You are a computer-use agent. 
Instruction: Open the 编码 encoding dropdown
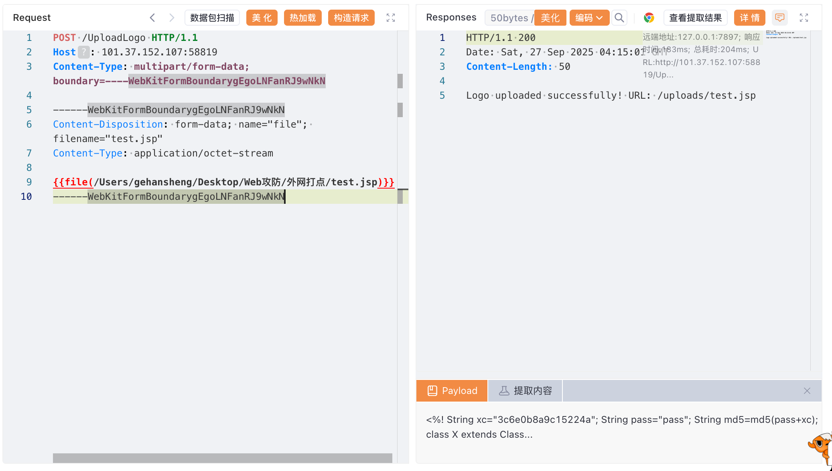coord(589,18)
